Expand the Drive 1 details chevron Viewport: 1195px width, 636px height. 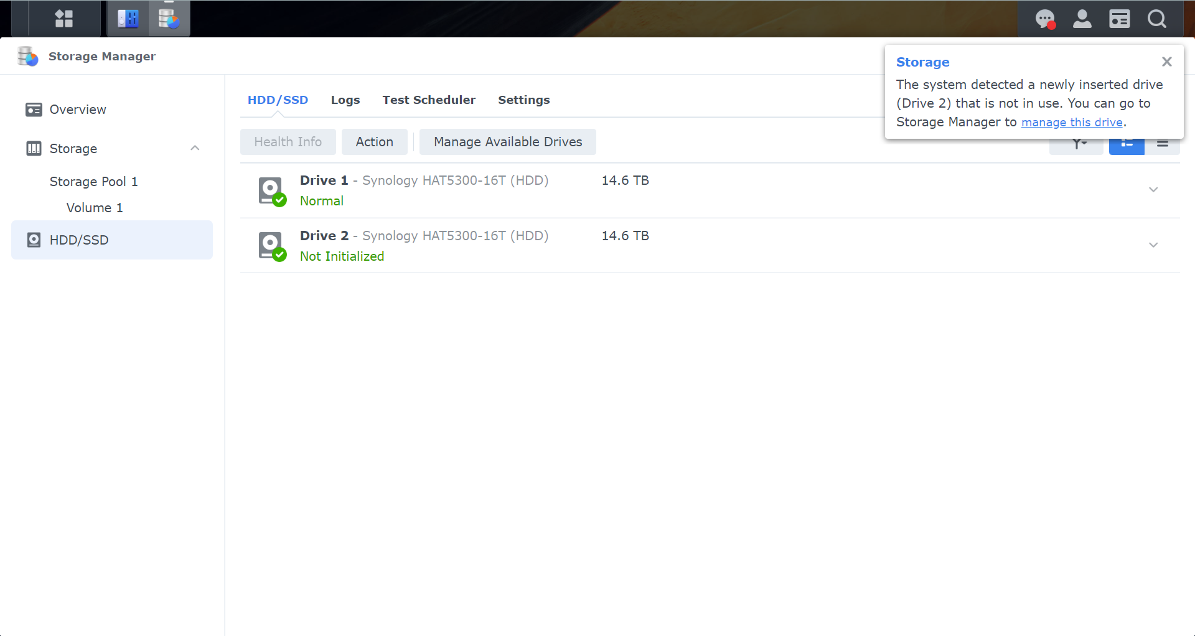tap(1153, 190)
